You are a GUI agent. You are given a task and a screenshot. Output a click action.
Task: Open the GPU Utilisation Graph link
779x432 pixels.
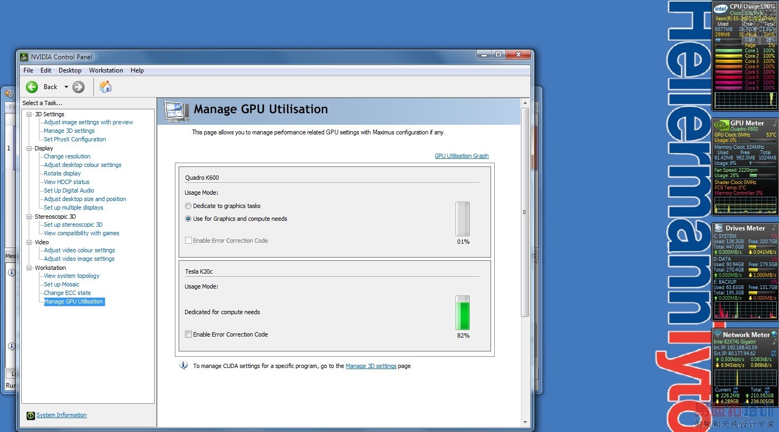(462, 156)
